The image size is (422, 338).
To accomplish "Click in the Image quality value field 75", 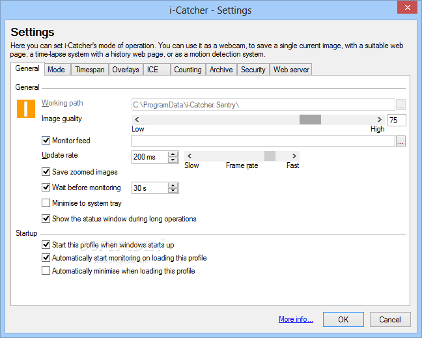I will click(397, 120).
